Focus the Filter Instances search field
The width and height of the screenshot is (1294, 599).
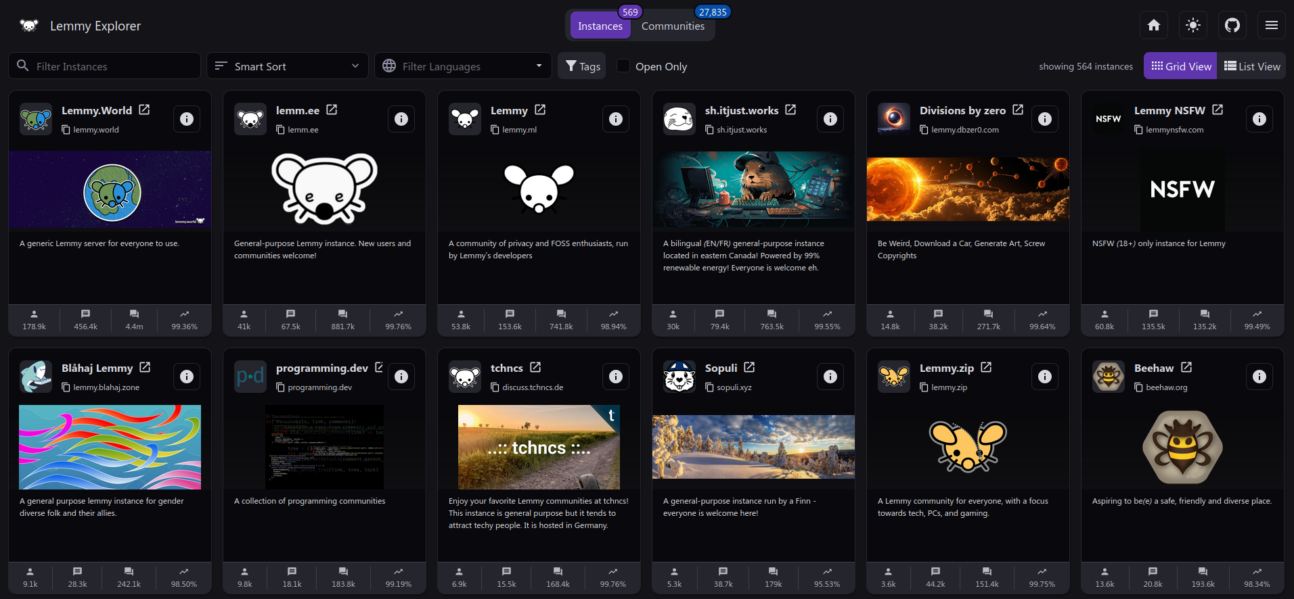(104, 66)
